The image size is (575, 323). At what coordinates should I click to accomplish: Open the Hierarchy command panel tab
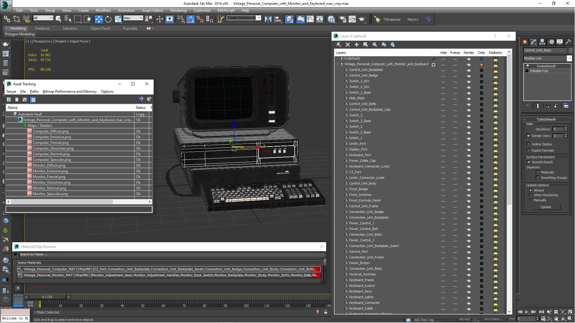tap(542, 42)
